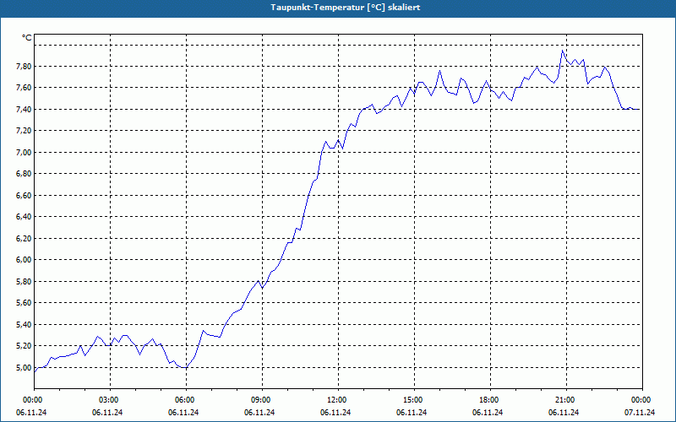The image size is (676, 422).
Task: Select the 5,60 y-axis label
Action: [25, 303]
